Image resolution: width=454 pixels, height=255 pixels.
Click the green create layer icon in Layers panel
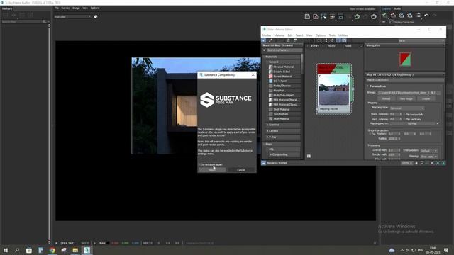coord(384,15)
